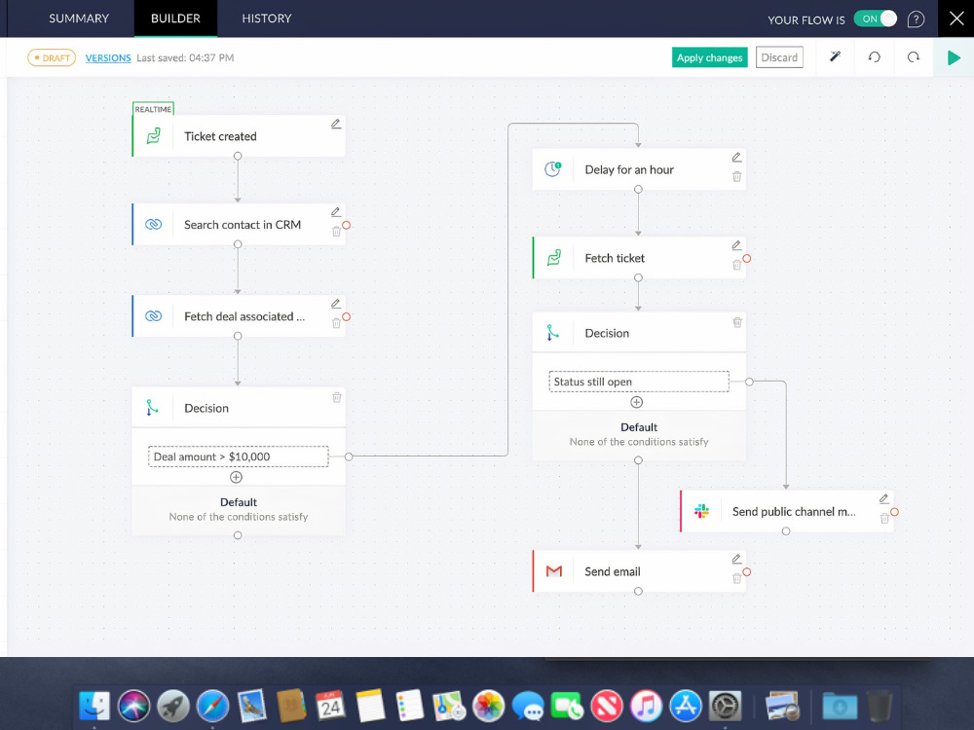This screenshot has width=974, height=730.
Task: Select the Status still open condition
Action: (x=639, y=382)
